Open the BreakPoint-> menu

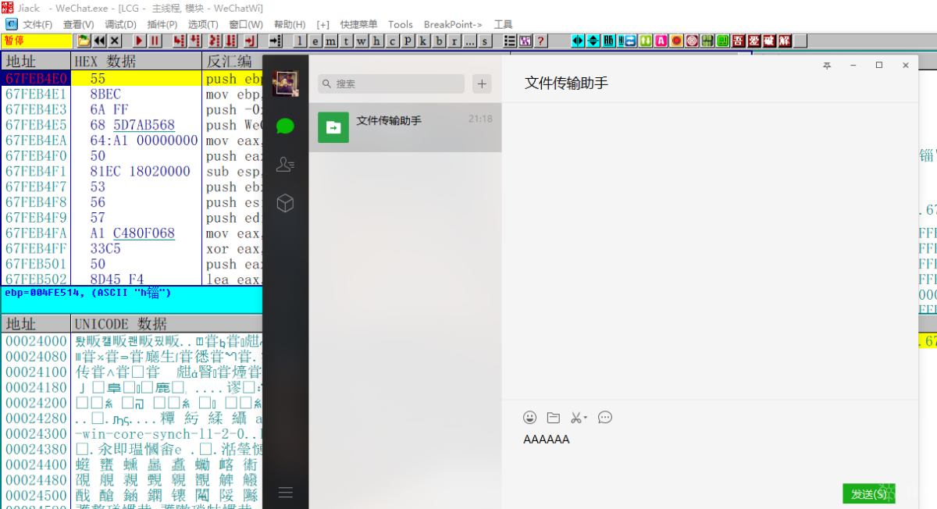coord(453,24)
